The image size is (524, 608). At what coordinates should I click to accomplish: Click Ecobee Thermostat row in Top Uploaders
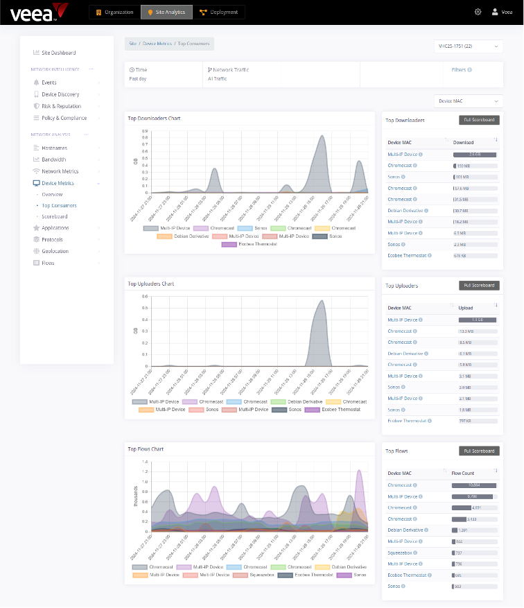click(442, 421)
